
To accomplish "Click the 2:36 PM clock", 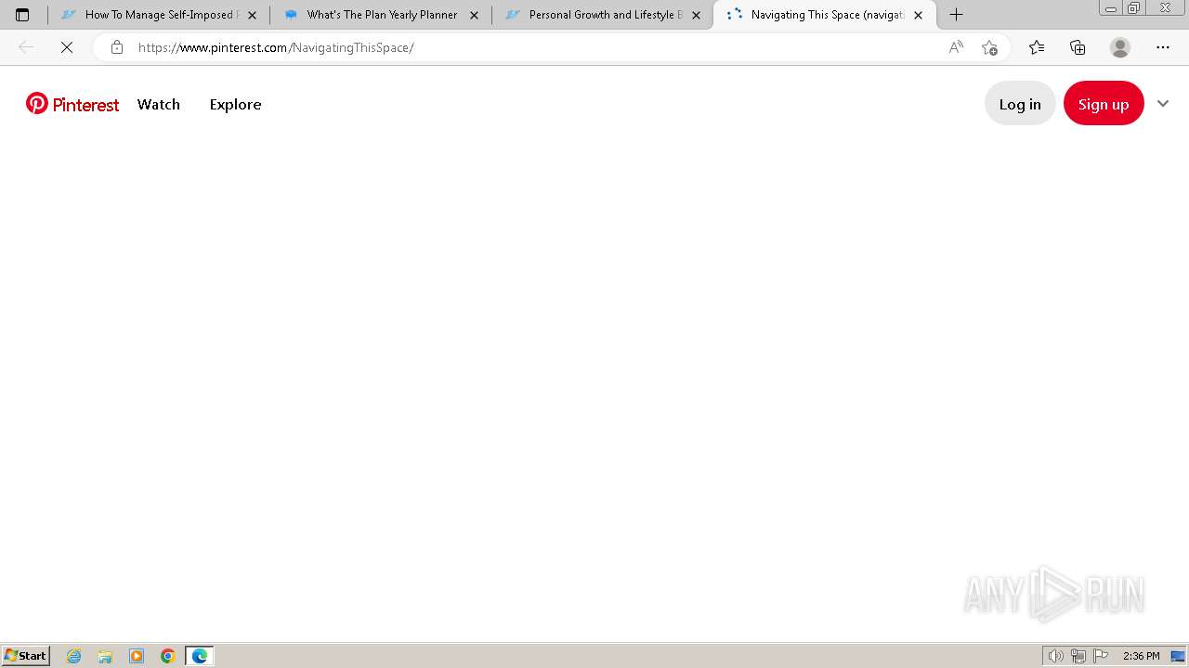I will point(1141,656).
